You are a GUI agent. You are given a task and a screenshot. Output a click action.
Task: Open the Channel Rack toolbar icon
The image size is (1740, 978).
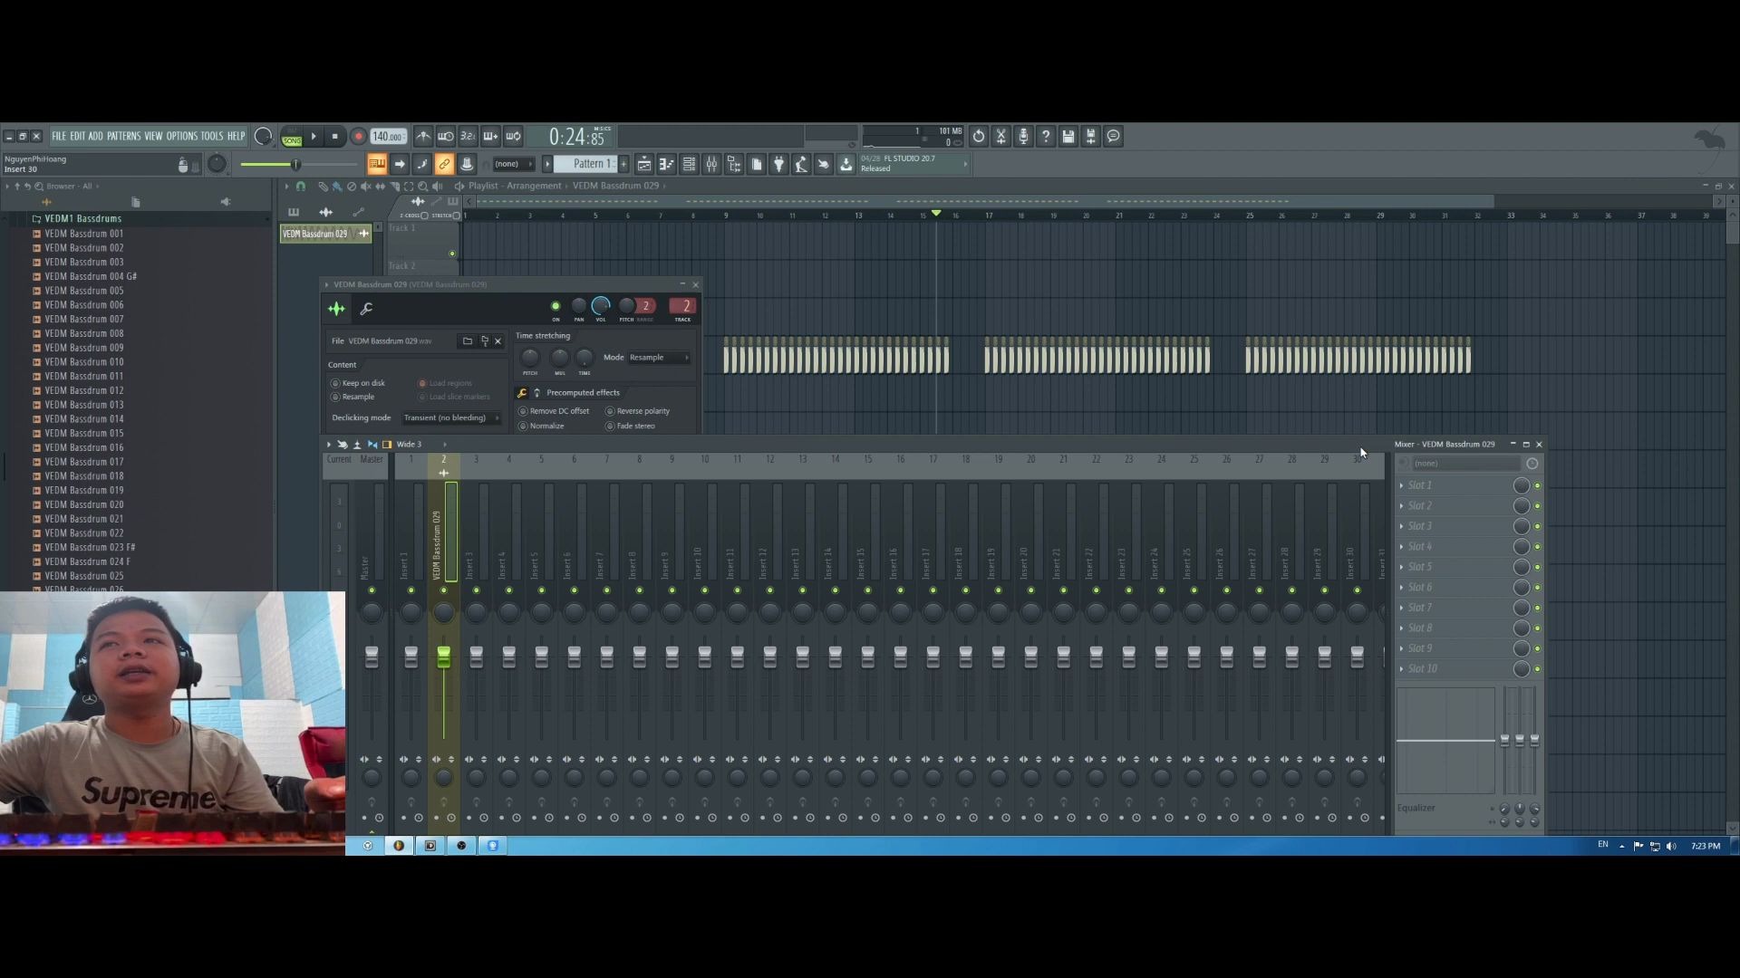click(689, 164)
